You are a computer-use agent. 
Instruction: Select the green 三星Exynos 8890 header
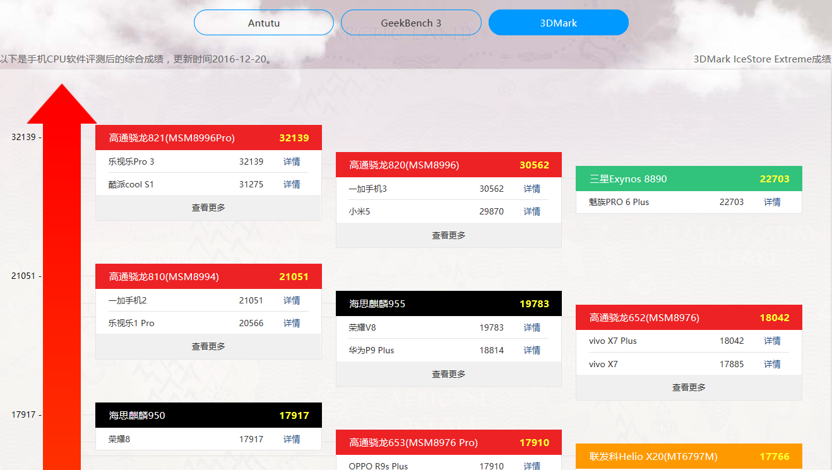(x=689, y=179)
